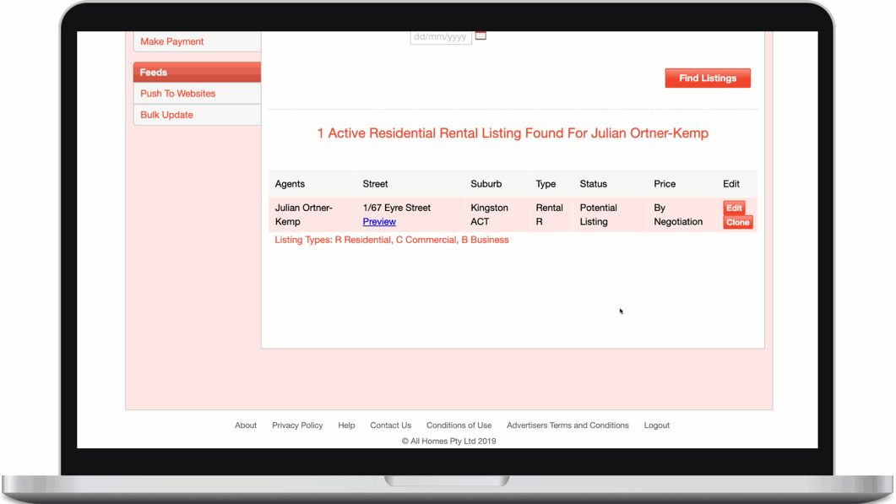
Task: Open Advertisers Terms and Conditions link
Action: 567,425
